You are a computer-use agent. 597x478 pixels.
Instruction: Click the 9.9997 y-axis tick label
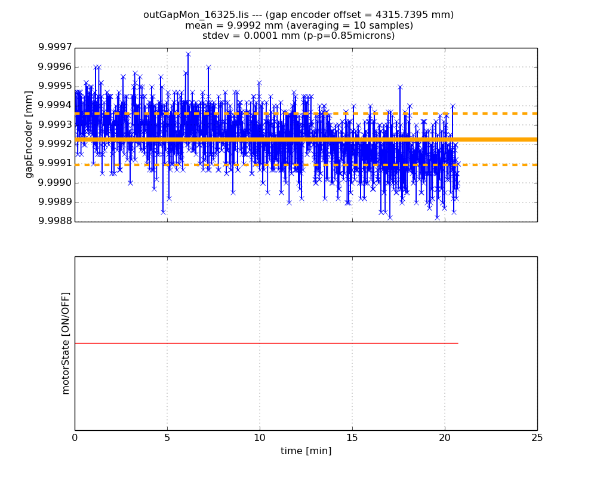click(x=55, y=48)
